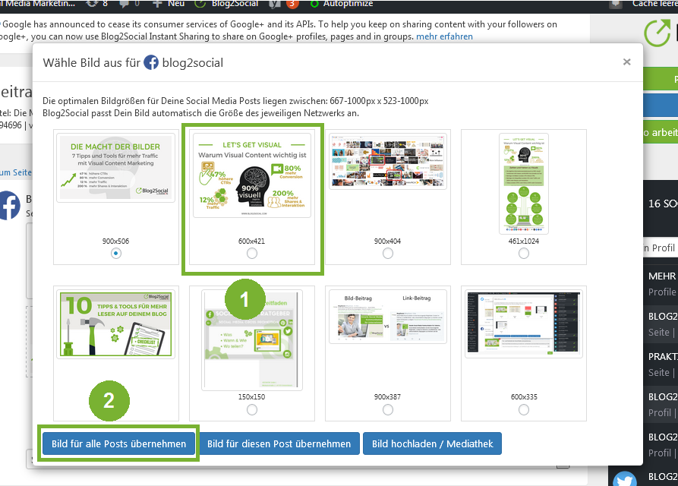The height and width of the screenshot is (486, 678).
Task: Open 'Bild hochladen / Mediathek'
Action: coord(433,443)
